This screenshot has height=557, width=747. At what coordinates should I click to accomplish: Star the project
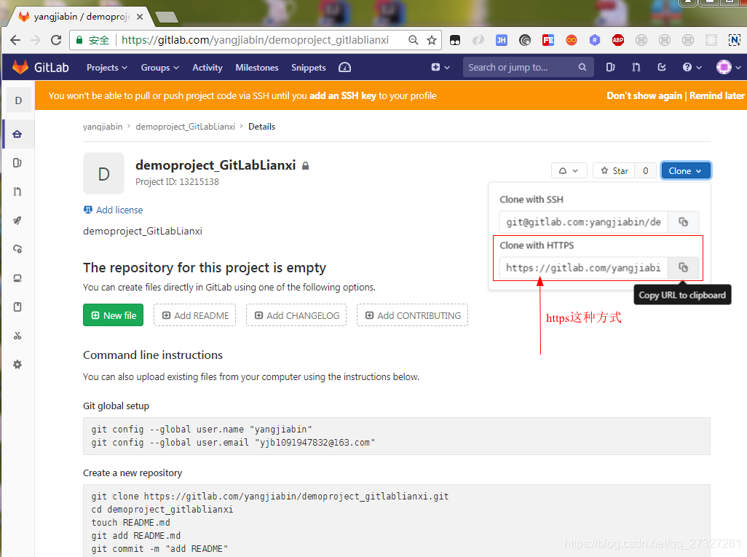click(x=614, y=170)
